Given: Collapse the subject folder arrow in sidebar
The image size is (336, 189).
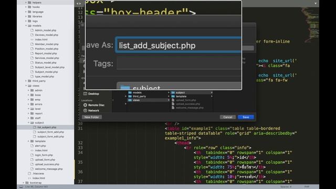Looking at the screenshot, I should (x=28, y=122).
